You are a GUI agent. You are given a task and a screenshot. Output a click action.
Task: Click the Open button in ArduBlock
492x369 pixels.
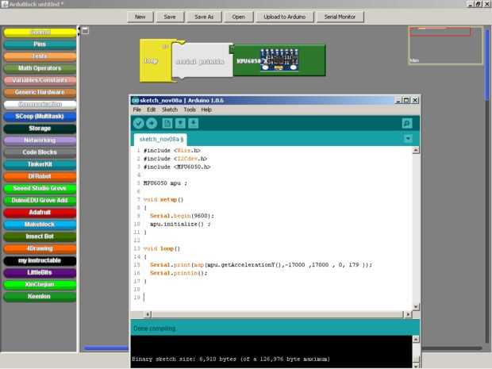point(239,17)
